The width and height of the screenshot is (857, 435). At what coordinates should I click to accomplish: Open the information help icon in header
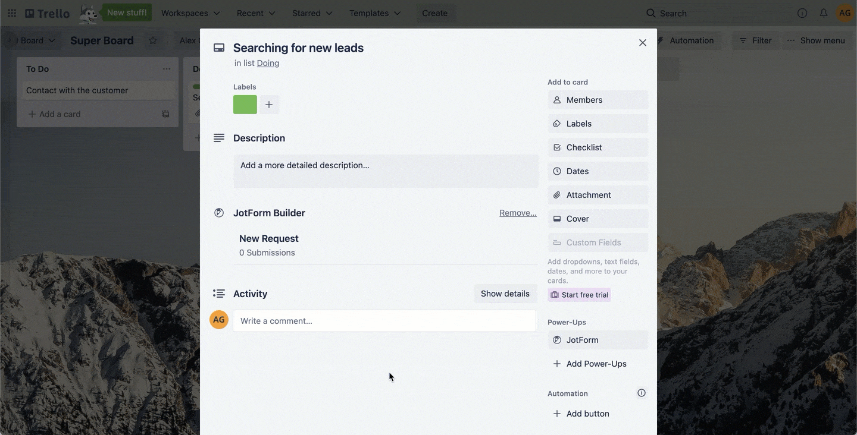pyautogui.click(x=802, y=13)
